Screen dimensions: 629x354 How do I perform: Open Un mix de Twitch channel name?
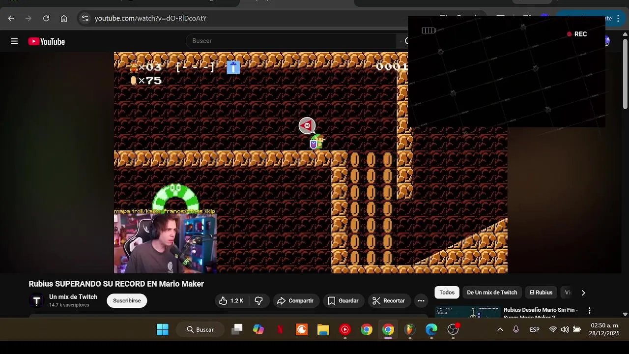pyautogui.click(x=73, y=297)
